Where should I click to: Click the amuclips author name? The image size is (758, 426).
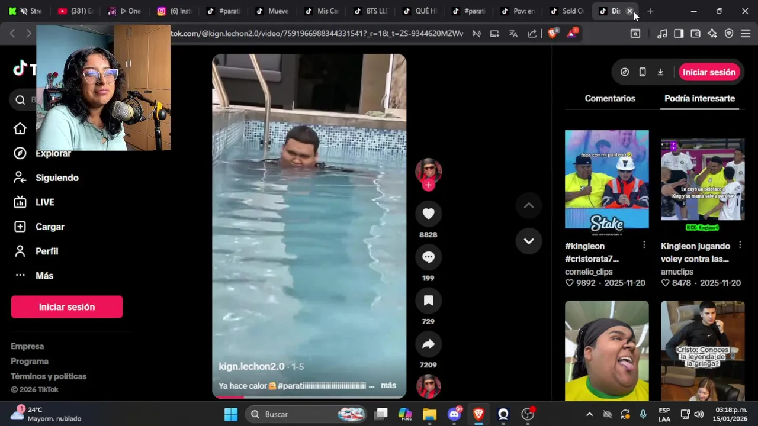pos(677,272)
